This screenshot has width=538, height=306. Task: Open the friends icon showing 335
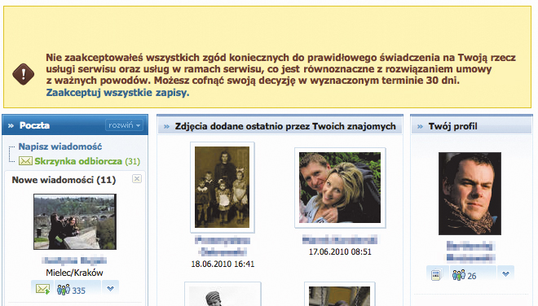pos(72,290)
